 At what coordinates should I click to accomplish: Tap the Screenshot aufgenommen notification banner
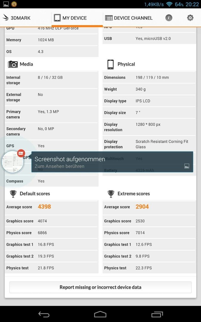[112, 162]
